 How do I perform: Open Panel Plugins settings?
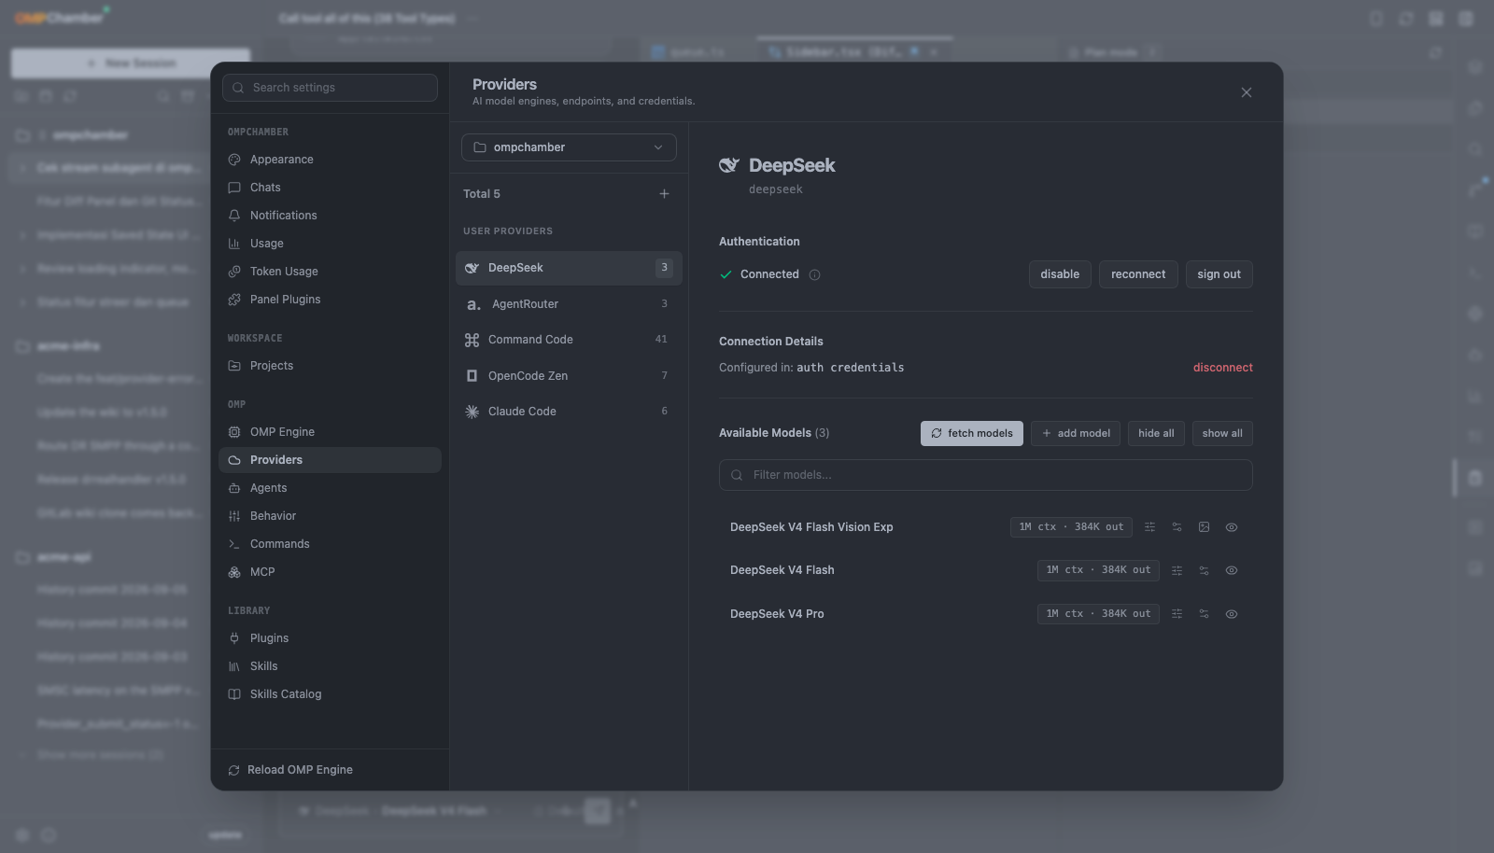[330, 300]
